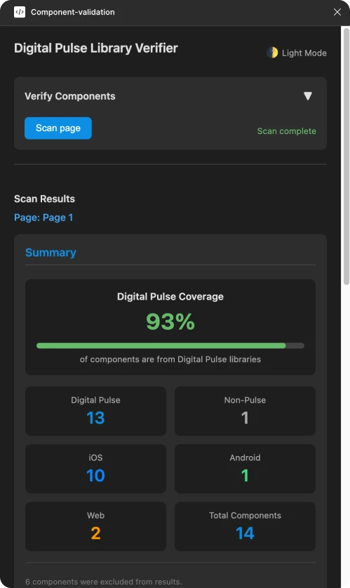
Task: Select the Total Components 14 card
Action: click(245, 526)
